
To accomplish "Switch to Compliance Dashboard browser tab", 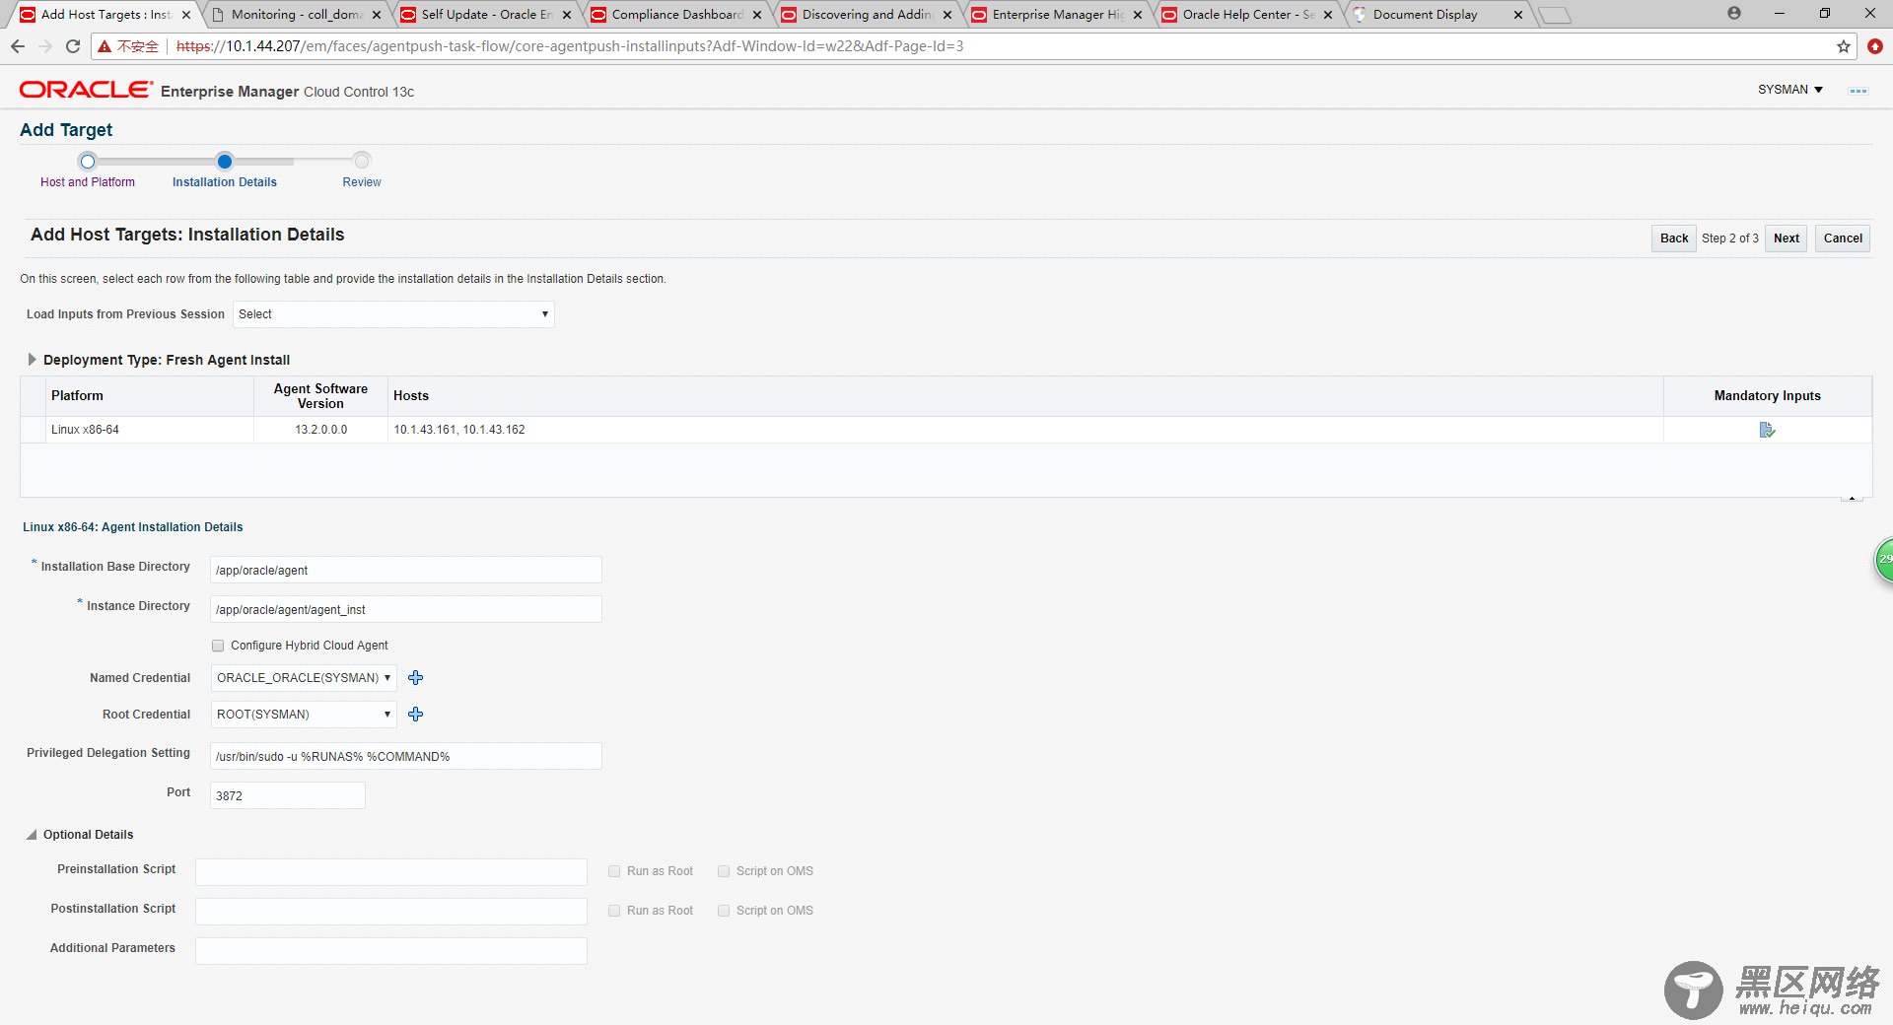I will 677,15.
